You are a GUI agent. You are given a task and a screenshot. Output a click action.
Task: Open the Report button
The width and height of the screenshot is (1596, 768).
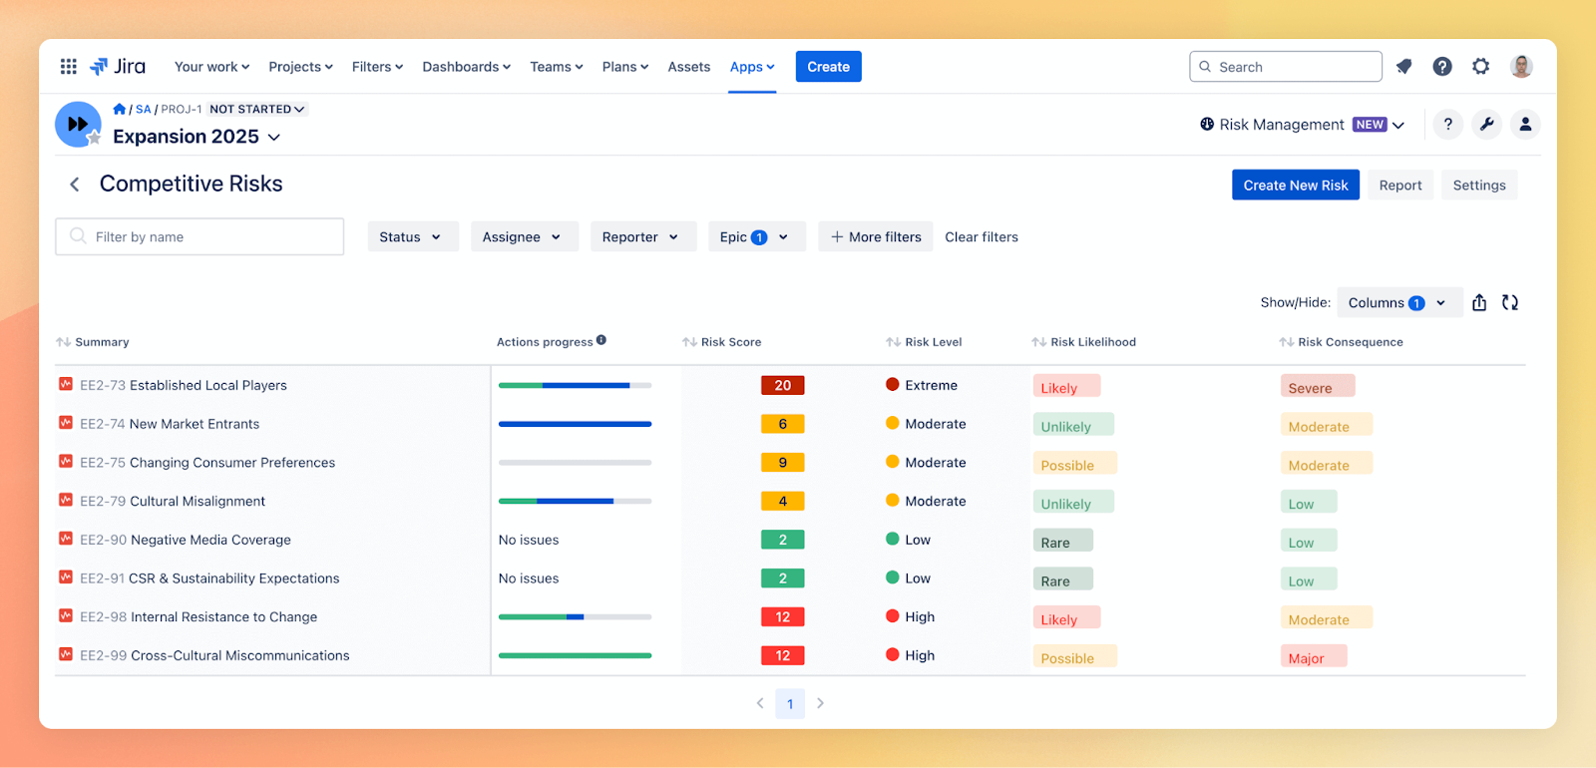point(1400,185)
